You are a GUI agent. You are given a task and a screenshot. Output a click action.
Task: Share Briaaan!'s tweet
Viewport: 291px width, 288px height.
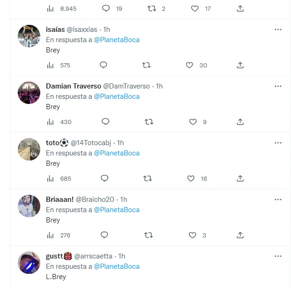tap(240, 235)
